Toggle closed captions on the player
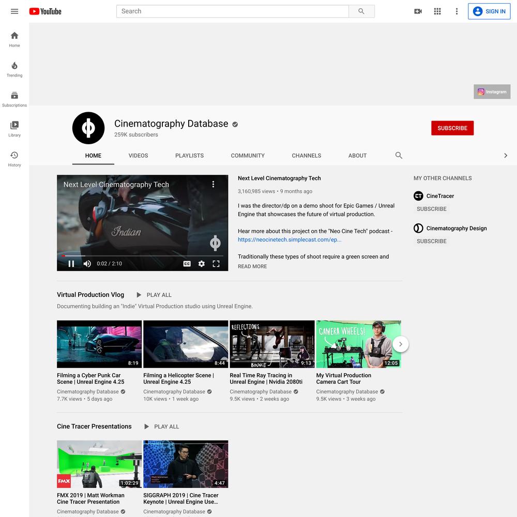 tap(187, 264)
